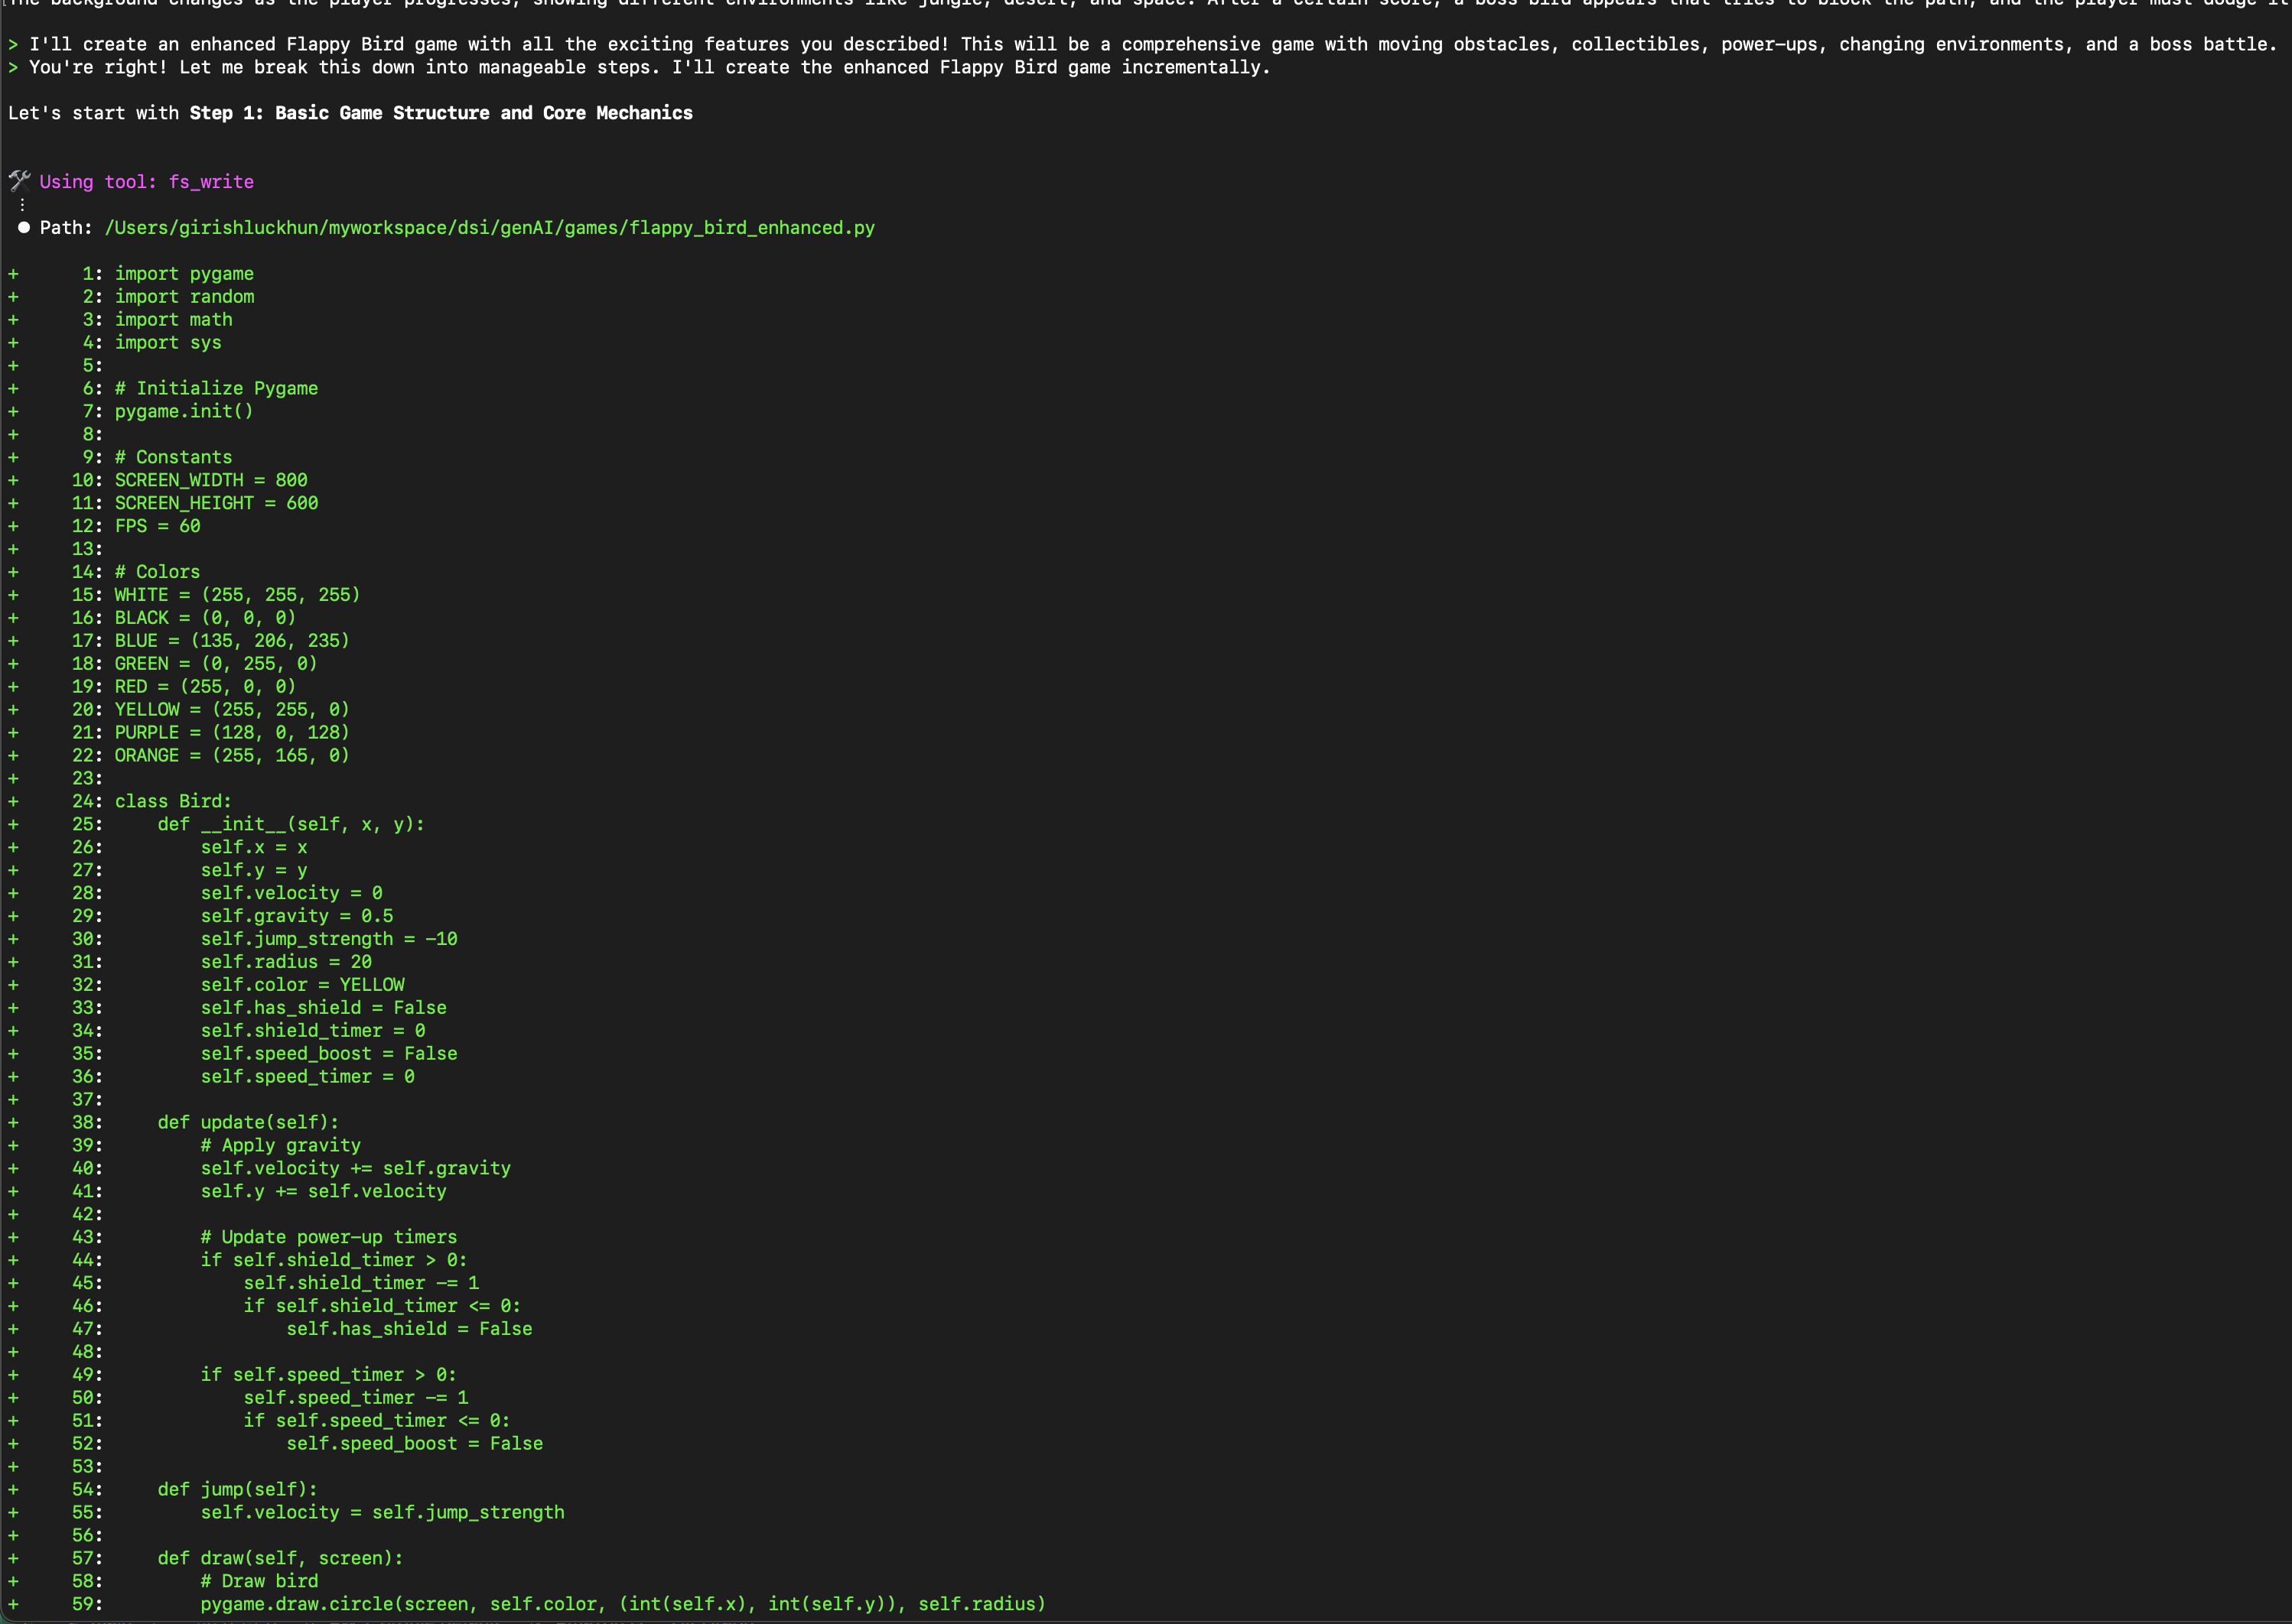
Task: Click the 'FPS = 60' line
Action: pos(157,526)
